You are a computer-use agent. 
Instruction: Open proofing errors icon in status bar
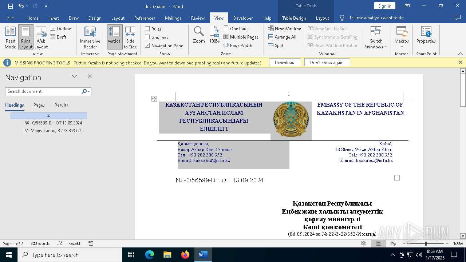pos(59,243)
